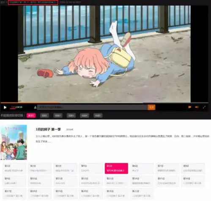Select the pink first playback line button
211x201 pixels.
pos(31,115)
